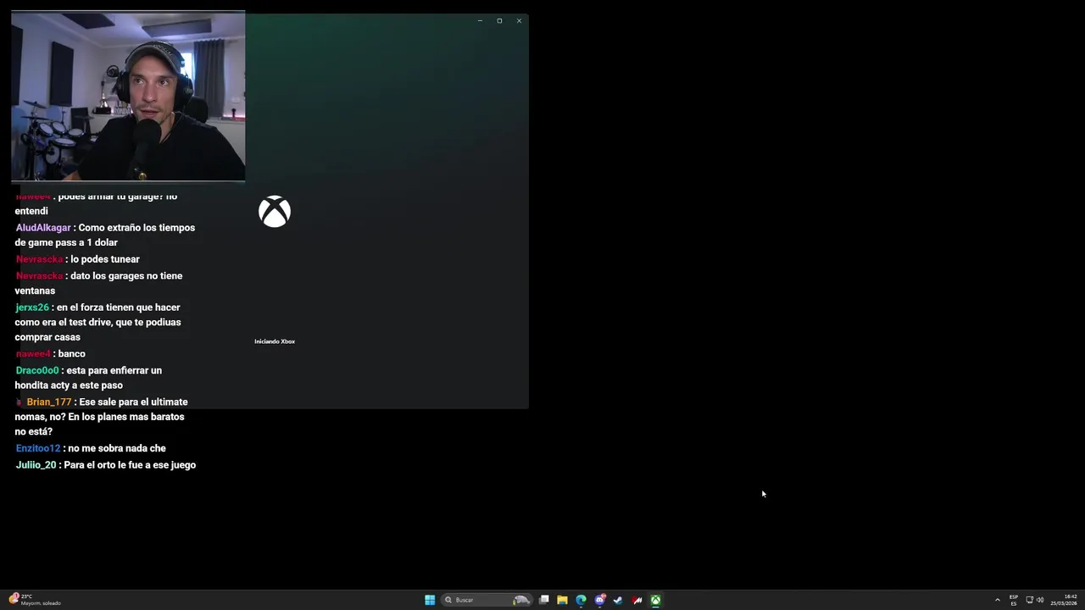This screenshot has height=610, width=1085.
Task: Open Discord from the taskbar
Action: pos(600,600)
